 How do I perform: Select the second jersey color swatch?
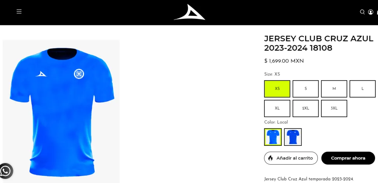click(x=293, y=137)
